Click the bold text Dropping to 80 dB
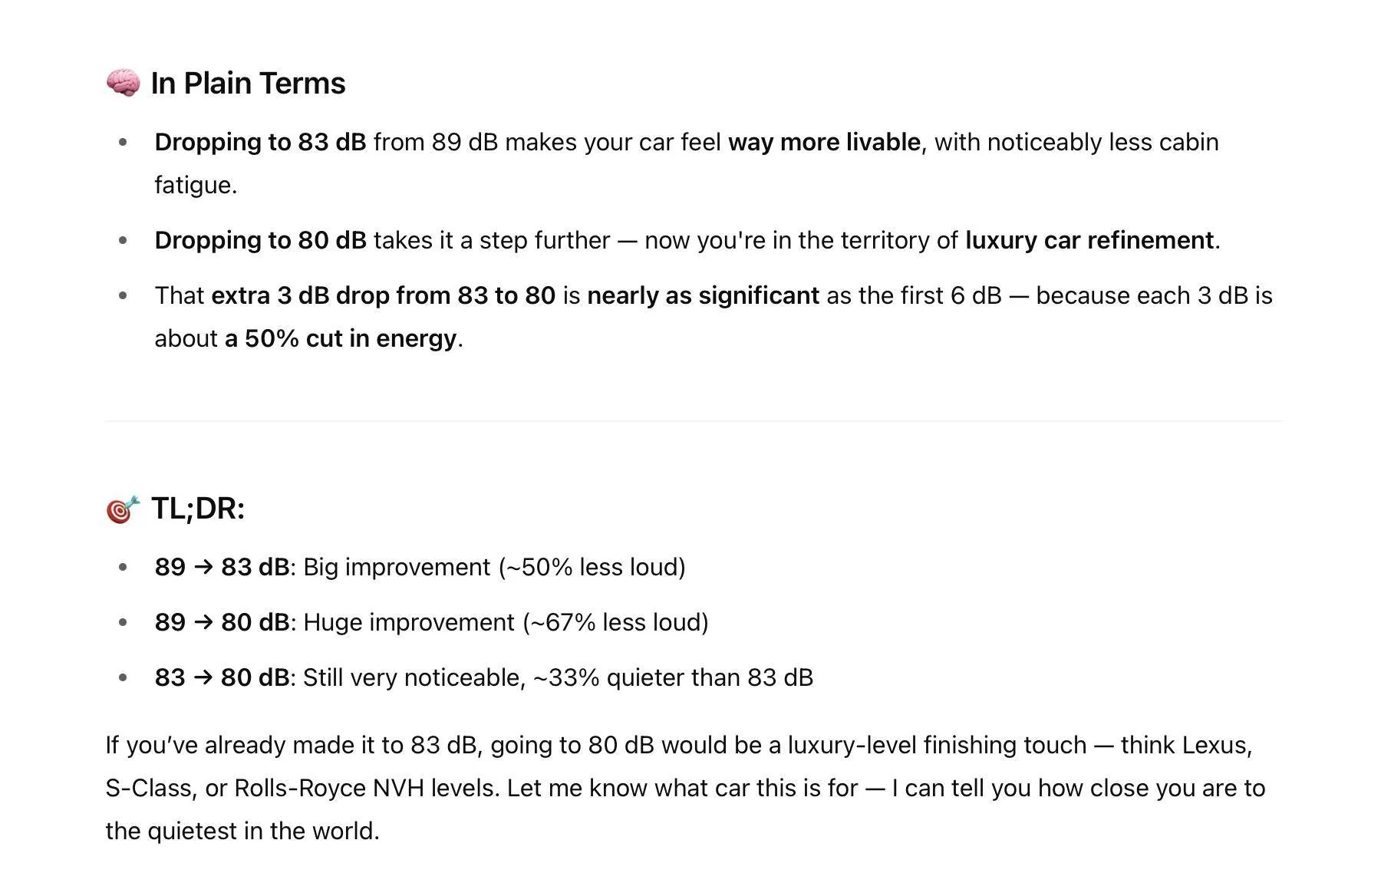The height and width of the screenshot is (873, 1381). tap(260, 240)
